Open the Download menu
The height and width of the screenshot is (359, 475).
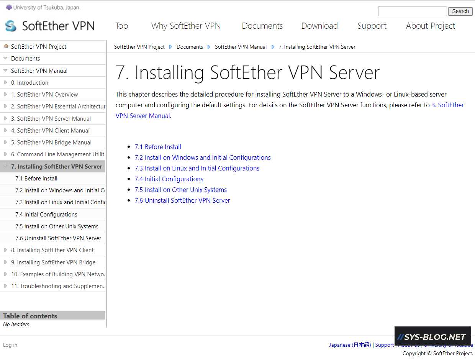click(x=319, y=26)
